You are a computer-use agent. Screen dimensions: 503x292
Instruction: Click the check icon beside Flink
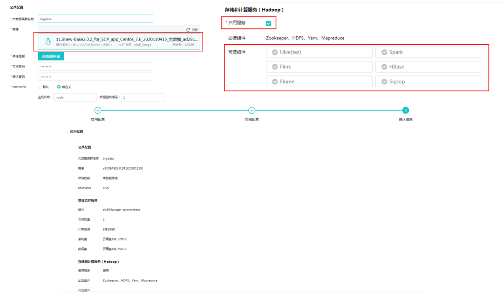(x=273, y=67)
